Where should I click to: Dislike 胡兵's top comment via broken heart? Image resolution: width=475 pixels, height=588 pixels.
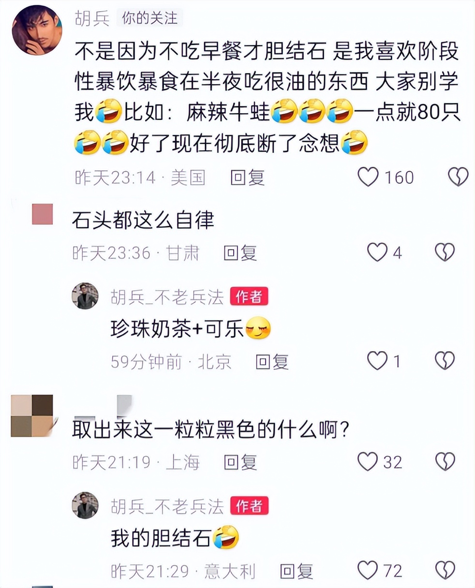(458, 177)
